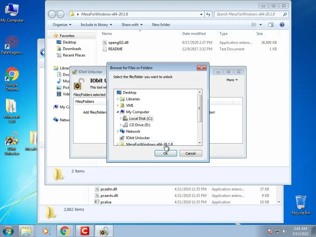
Task: Expand the VM1 folder node
Action: tap(118, 106)
